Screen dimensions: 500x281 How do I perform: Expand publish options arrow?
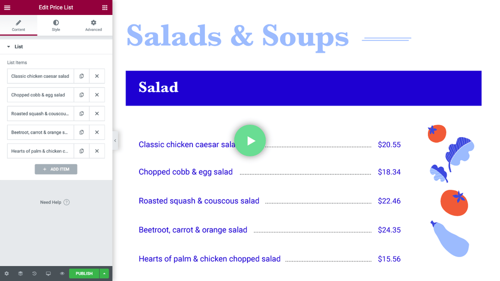(x=104, y=274)
